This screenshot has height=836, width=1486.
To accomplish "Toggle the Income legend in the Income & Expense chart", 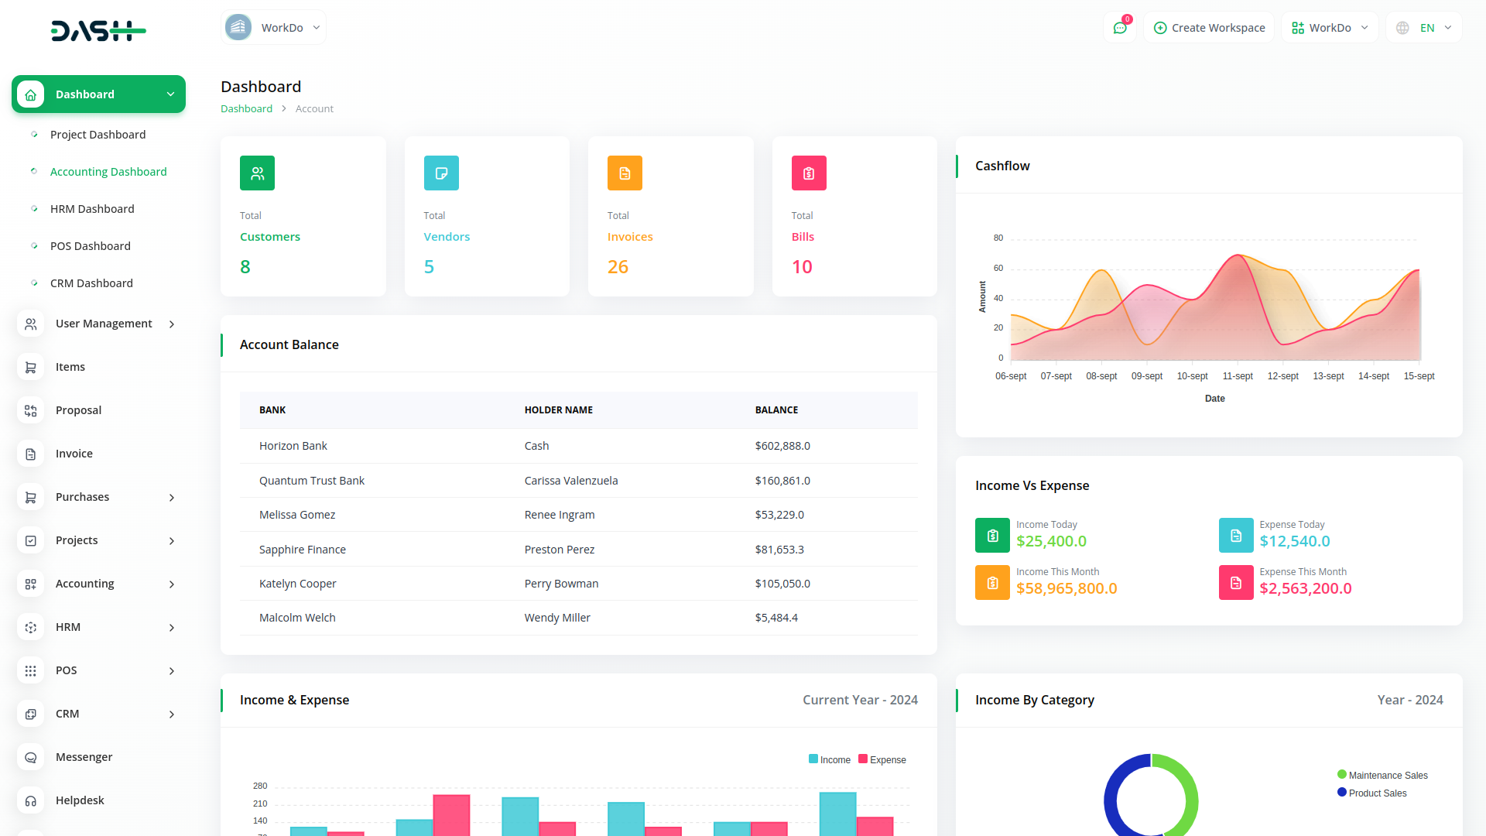I will tap(830, 759).
